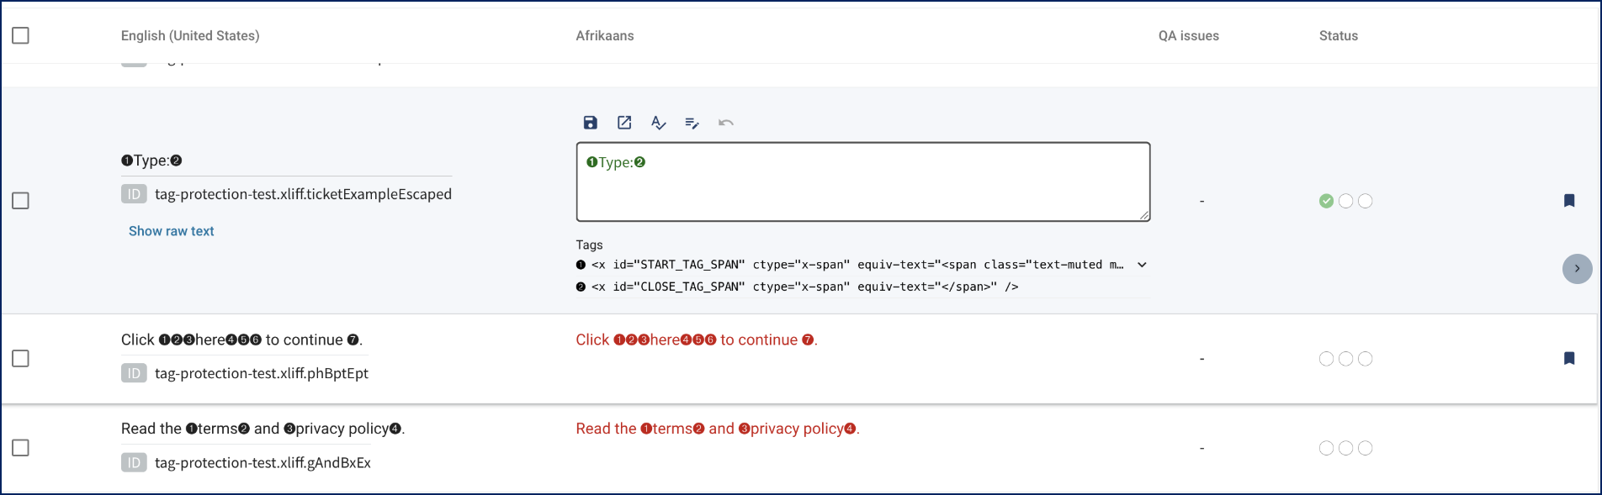The image size is (1602, 495).
Task: Click the Afrikaans column header
Action: pyautogui.click(x=605, y=35)
